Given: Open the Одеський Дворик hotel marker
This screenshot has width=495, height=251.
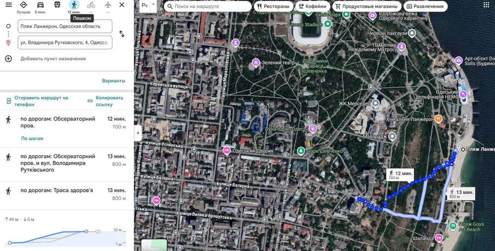Looking at the screenshot, I should [226, 151].
